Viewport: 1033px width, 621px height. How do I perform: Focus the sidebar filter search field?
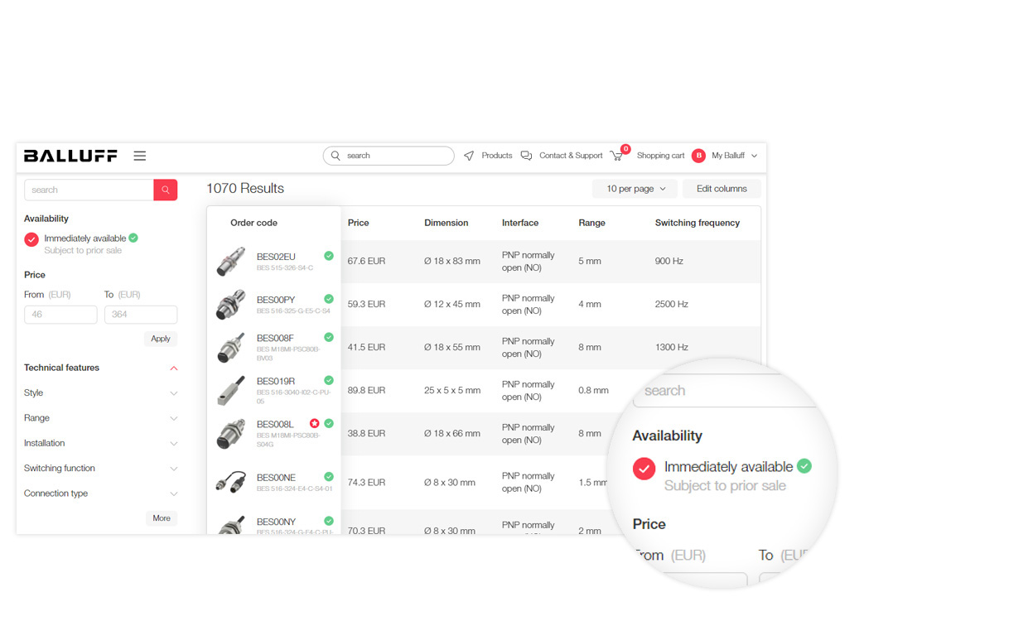click(89, 190)
